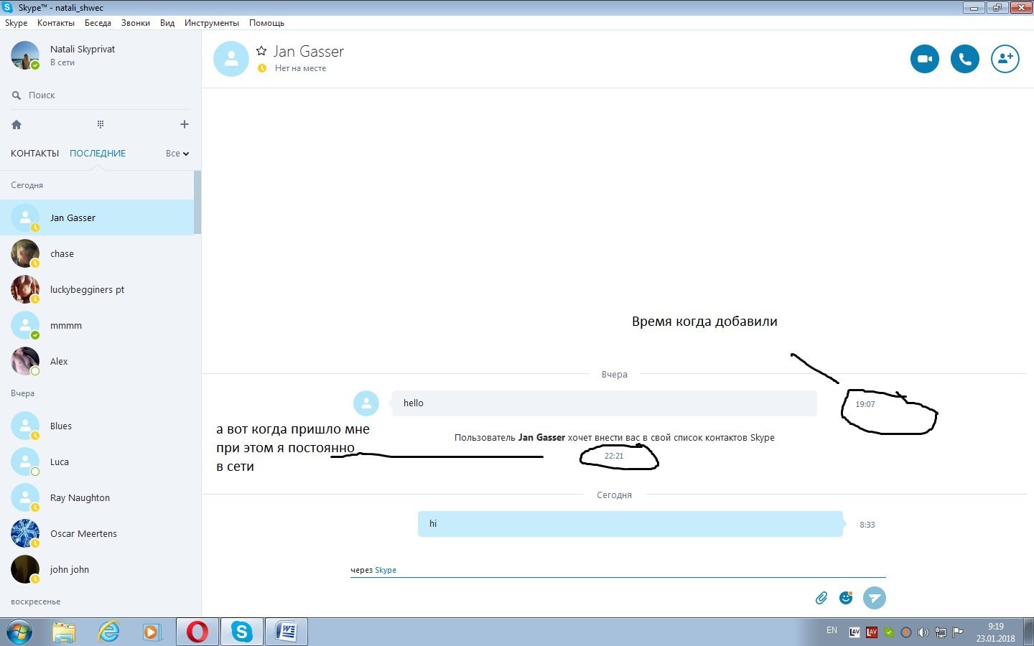Switch to the ПОСЛЕДНИЕ tab
This screenshot has height=646, width=1034.
pos(98,153)
